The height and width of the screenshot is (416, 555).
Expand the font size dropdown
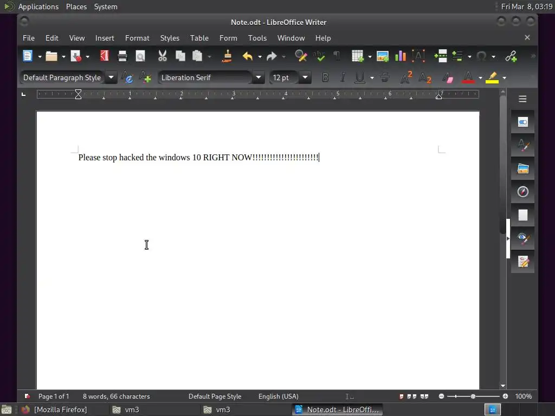point(305,77)
